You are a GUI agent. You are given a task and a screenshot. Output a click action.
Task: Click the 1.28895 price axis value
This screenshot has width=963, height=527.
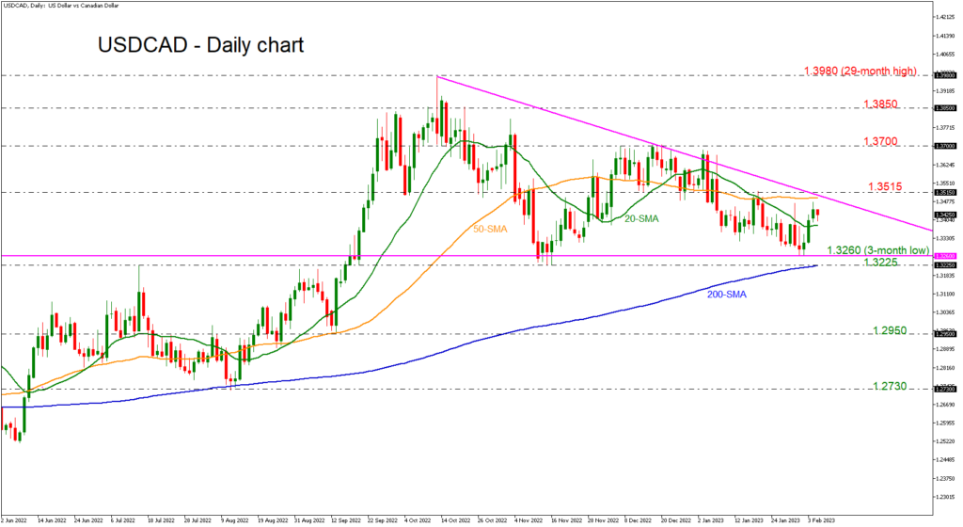[x=945, y=349]
